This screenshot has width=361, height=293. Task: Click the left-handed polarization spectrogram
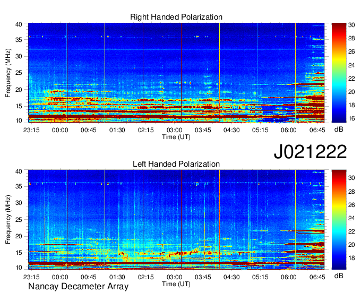(x=176, y=220)
